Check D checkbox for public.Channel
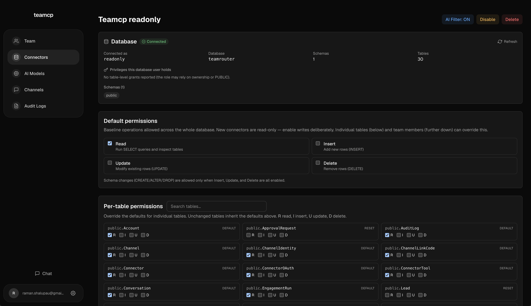The height and width of the screenshot is (306, 531). point(143,255)
